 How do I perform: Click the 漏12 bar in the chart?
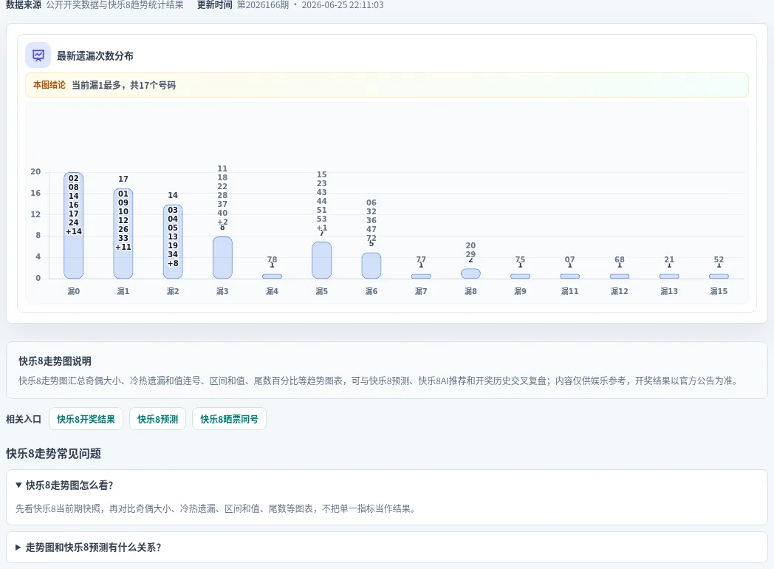tap(620, 276)
